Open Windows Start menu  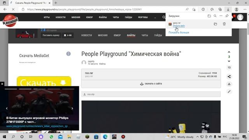(x=4, y=136)
